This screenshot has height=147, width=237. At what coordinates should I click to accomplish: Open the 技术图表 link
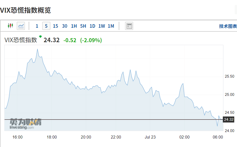coord(228,26)
